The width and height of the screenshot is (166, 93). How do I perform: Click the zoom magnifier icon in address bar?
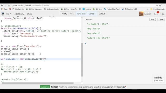(157, 6)
